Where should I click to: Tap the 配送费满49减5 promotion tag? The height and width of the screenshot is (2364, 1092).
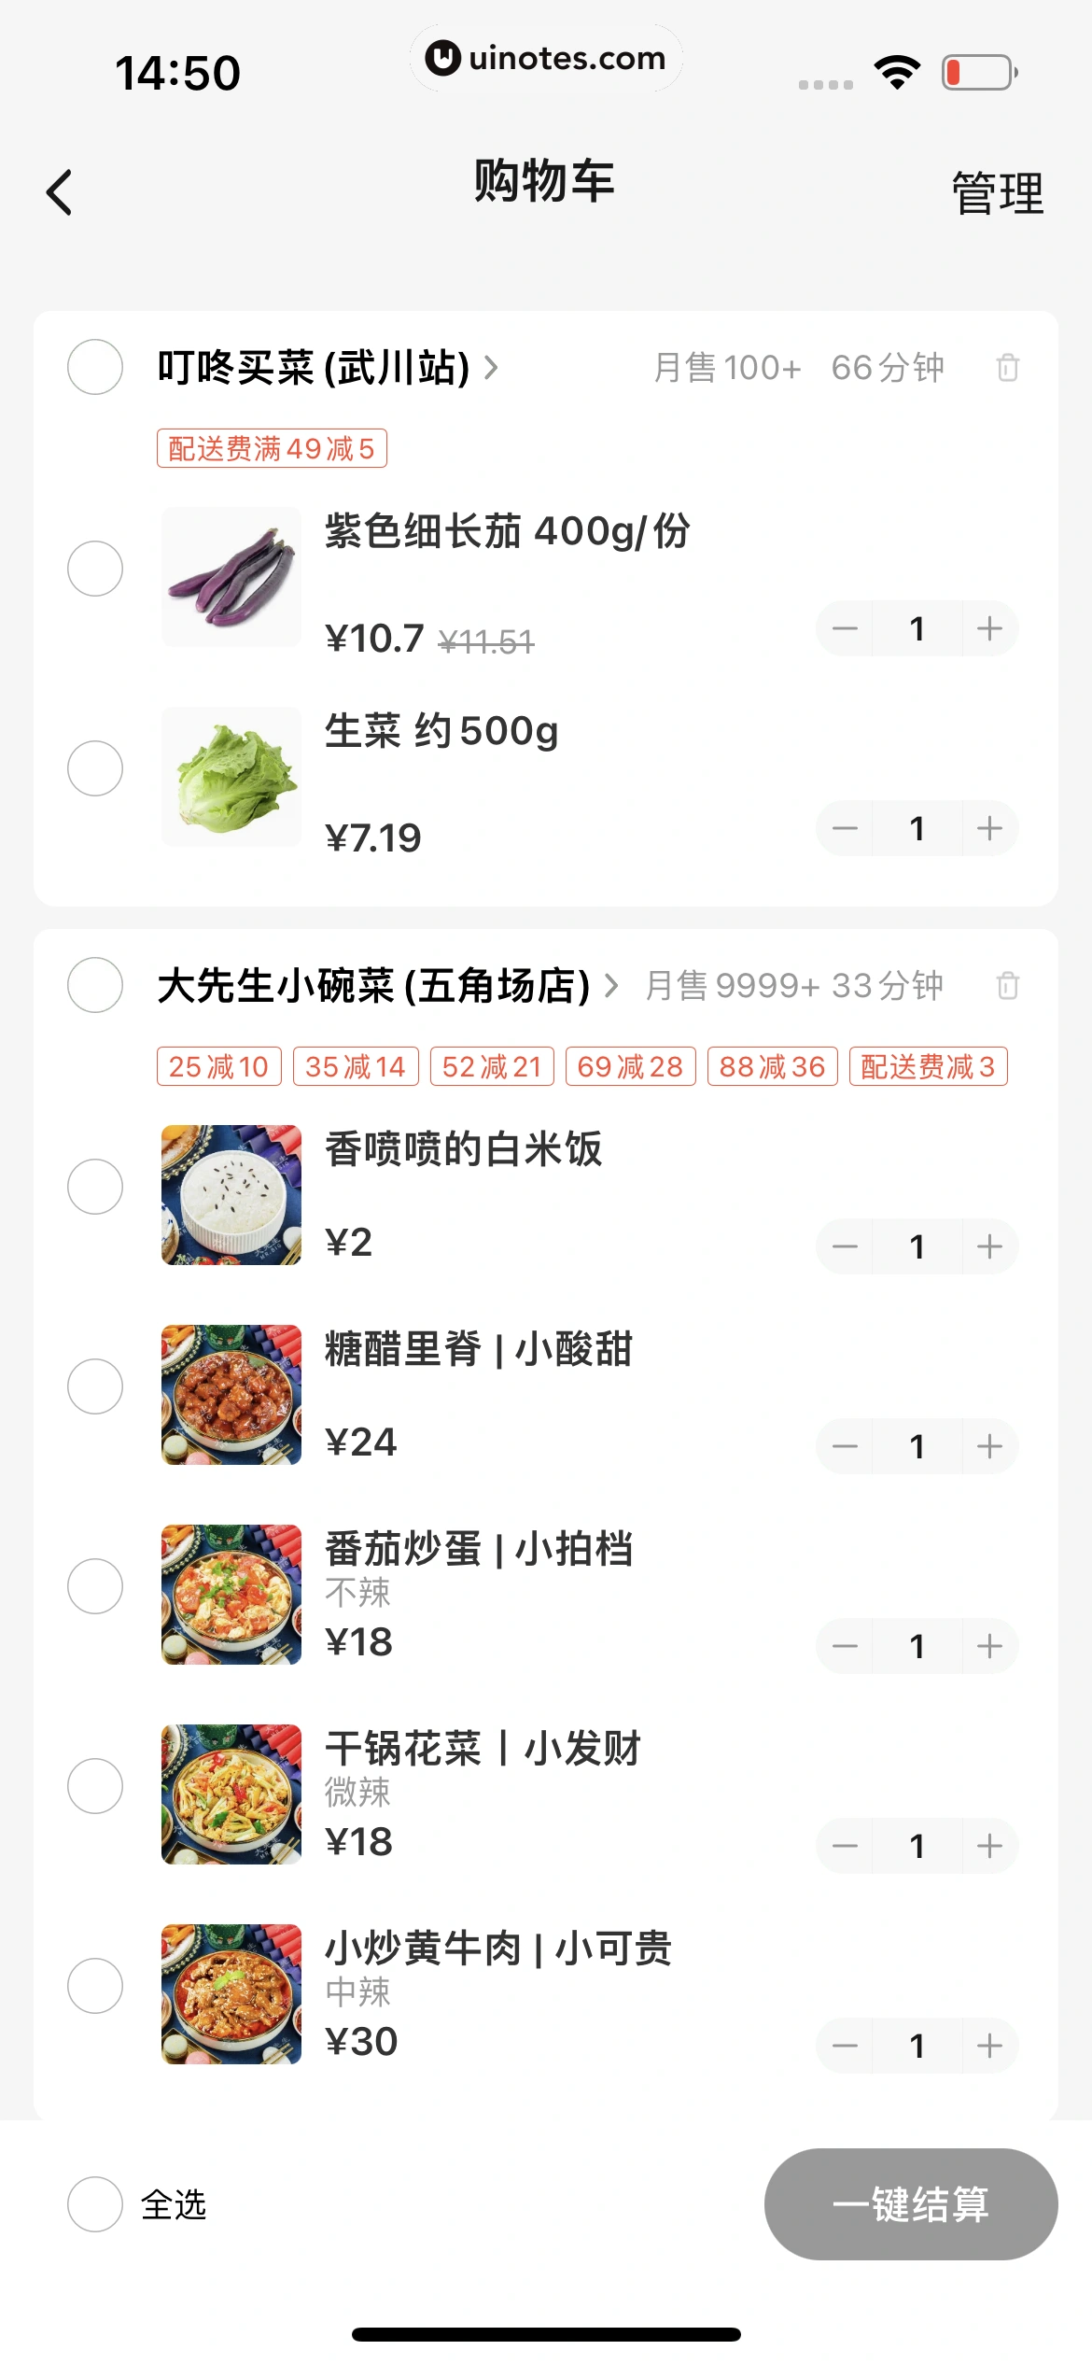pos(272,449)
